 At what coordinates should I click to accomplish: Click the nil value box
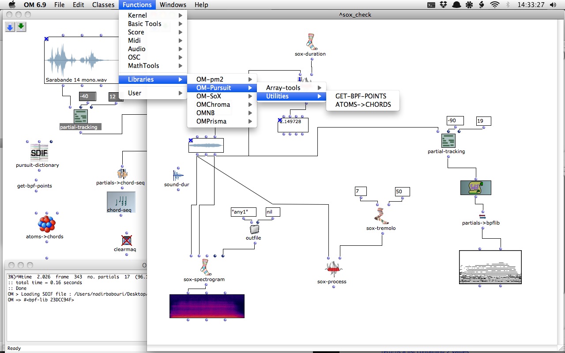pos(272,212)
